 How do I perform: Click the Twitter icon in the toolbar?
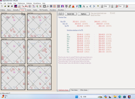[x=80, y=6]
